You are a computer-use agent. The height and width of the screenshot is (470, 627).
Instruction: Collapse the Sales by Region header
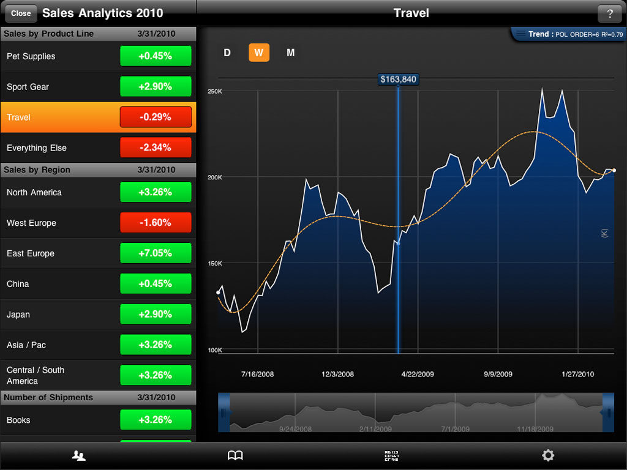click(98, 170)
